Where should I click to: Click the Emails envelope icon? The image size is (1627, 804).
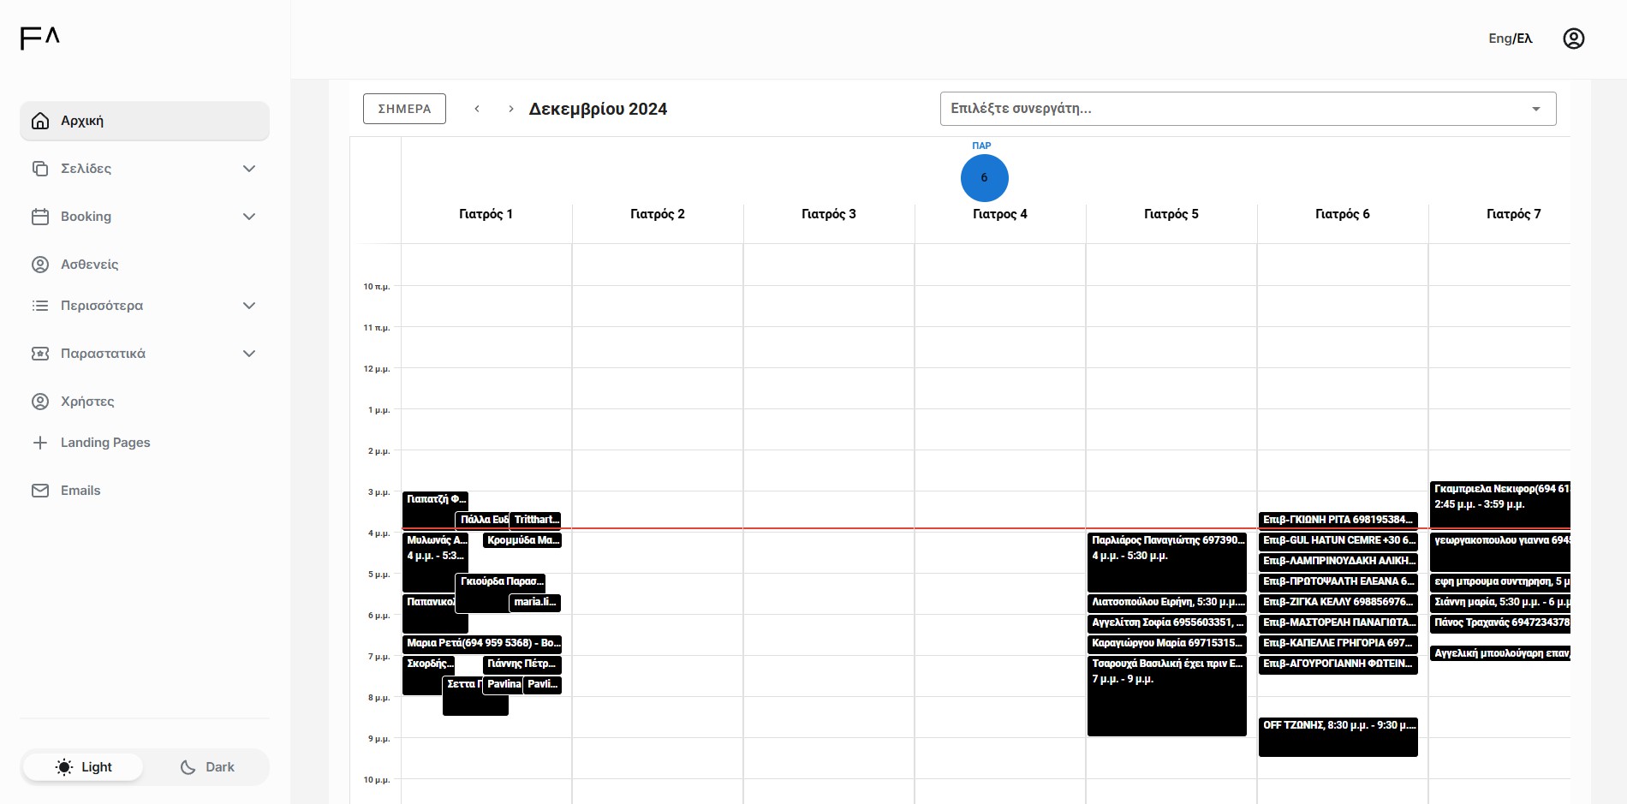(x=40, y=491)
